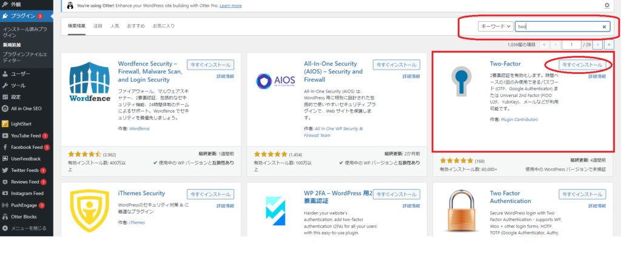Open 詳細情報 for WP 2FA
The width and height of the screenshot is (621, 258).
412,206
